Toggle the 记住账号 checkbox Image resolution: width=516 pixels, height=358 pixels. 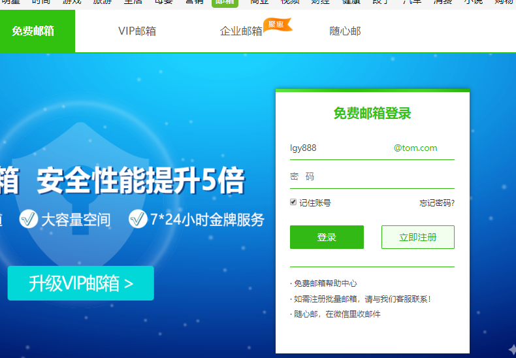click(x=293, y=202)
